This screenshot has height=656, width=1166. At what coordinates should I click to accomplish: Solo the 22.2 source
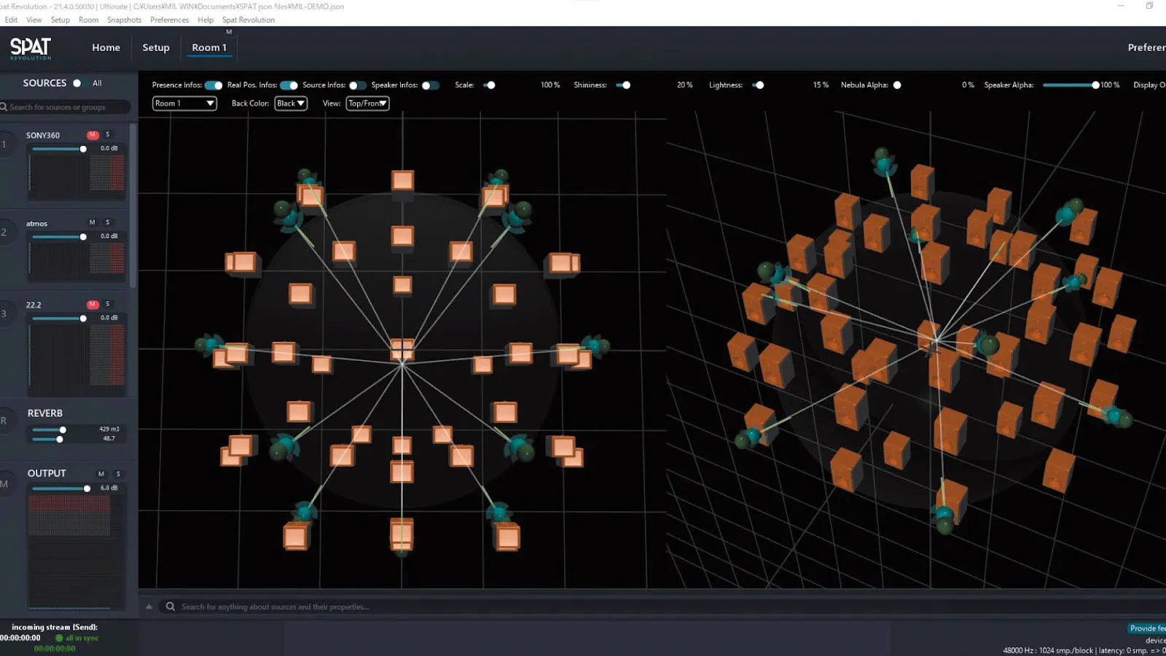pyautogui.click(x=108, y=304)
